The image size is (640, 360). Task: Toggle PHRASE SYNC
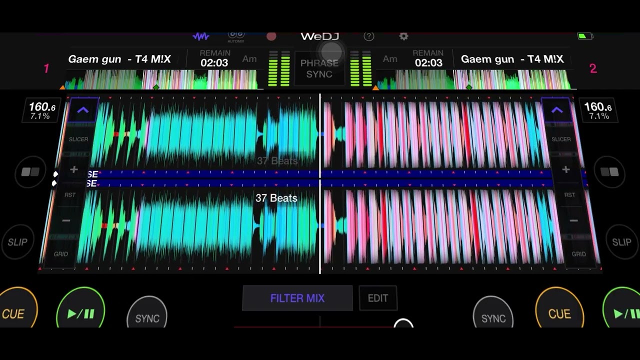[x=319, y=68]
